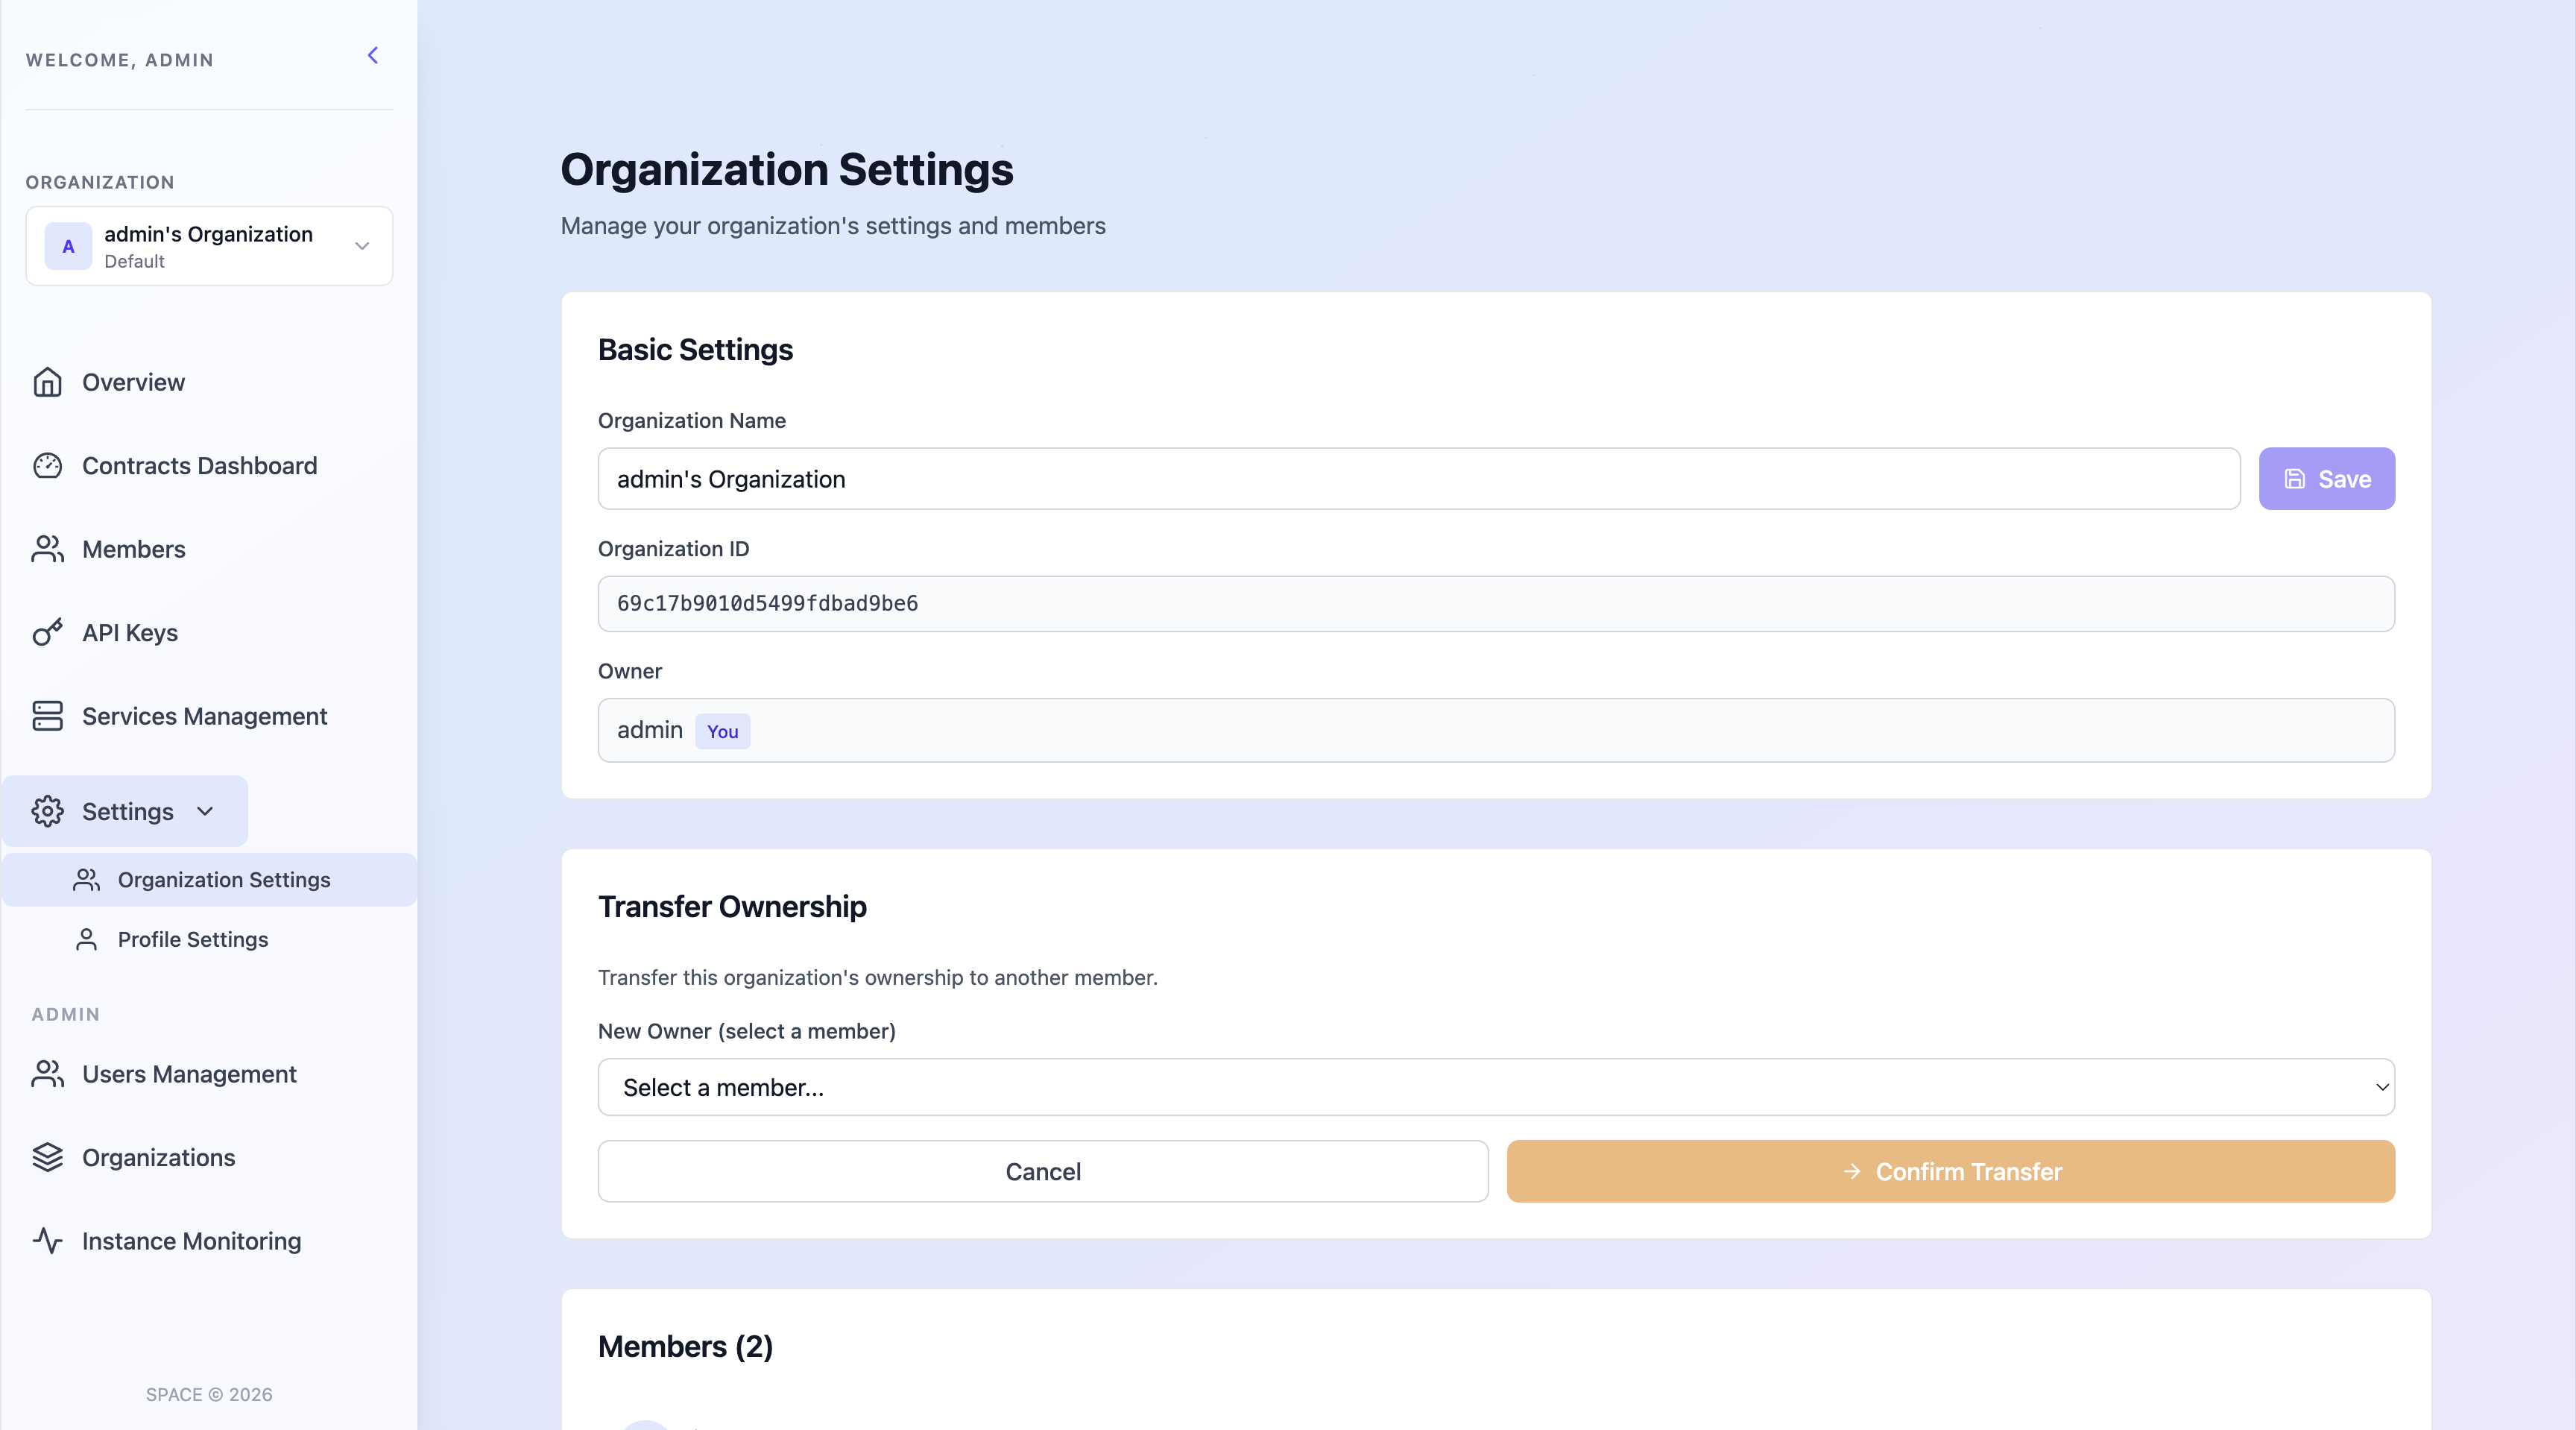The image size is (2576, 1430).
Task: Click the Owner field showing admin
Action: 1496,730
